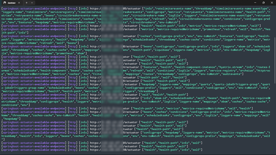Click the "hea" text ending the fourth line
The width and height of the screenshot is (276, 155).
(x=268, y=29)
